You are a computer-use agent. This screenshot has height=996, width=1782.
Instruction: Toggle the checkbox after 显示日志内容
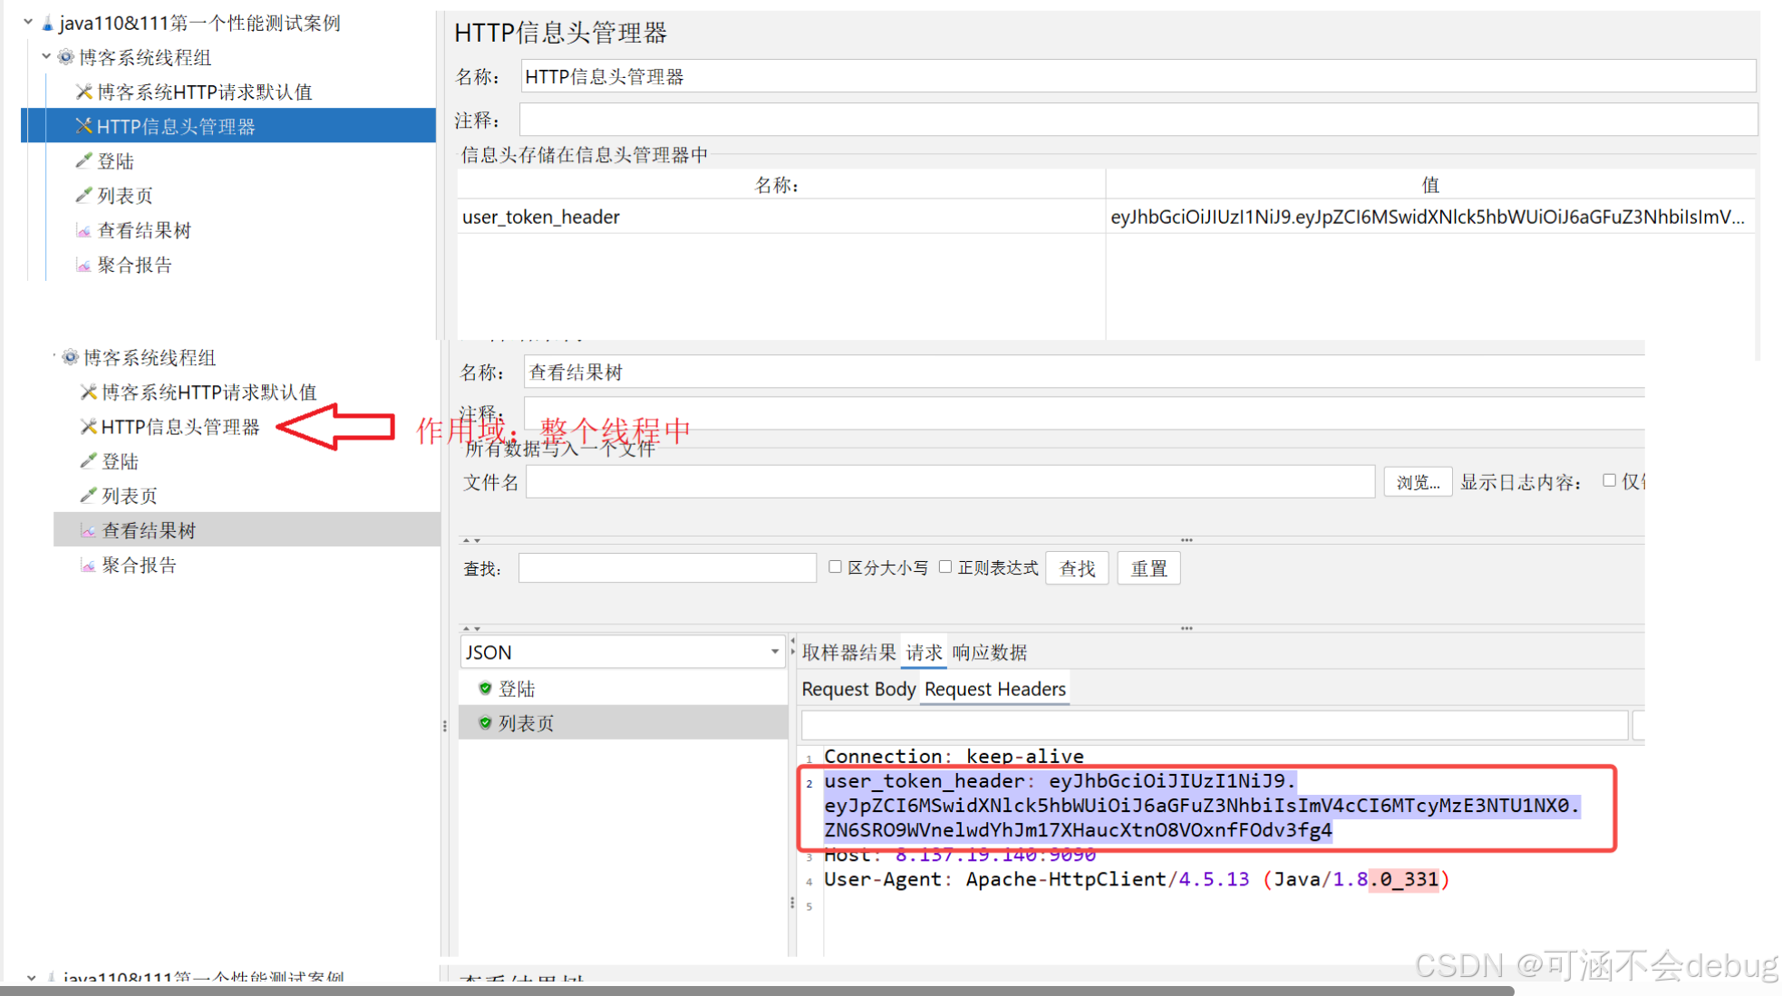coord(1609,481)
